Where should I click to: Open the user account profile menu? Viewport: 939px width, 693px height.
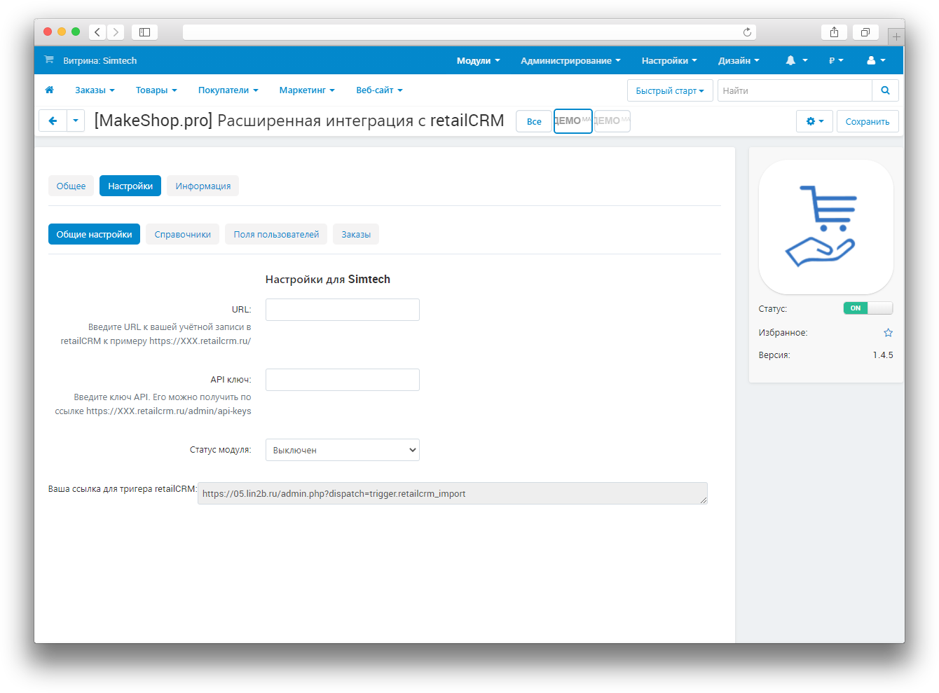point(876,61)
